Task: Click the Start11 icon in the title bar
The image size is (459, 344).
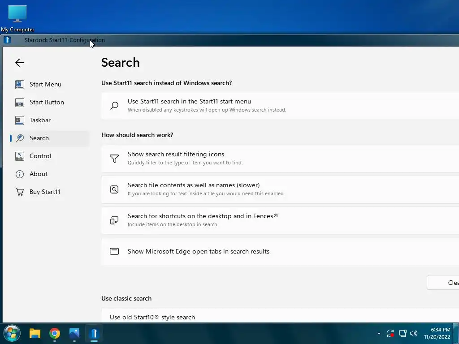Action: [x=7, y=40]
